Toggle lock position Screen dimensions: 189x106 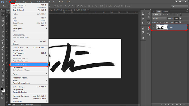point(164,22)
